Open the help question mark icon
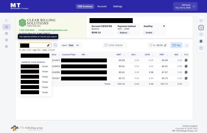The width and height of the screenshot is (207, 133). coord(201,48)
